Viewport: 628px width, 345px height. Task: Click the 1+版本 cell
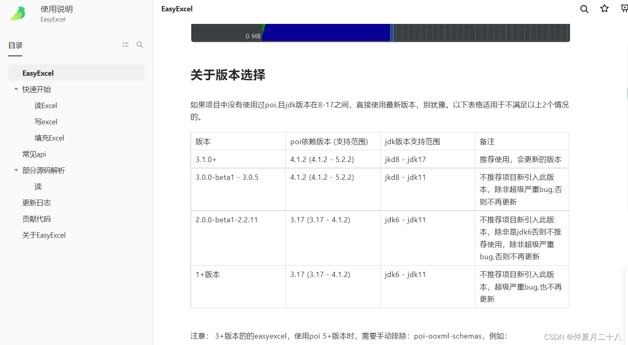point(238,287)
